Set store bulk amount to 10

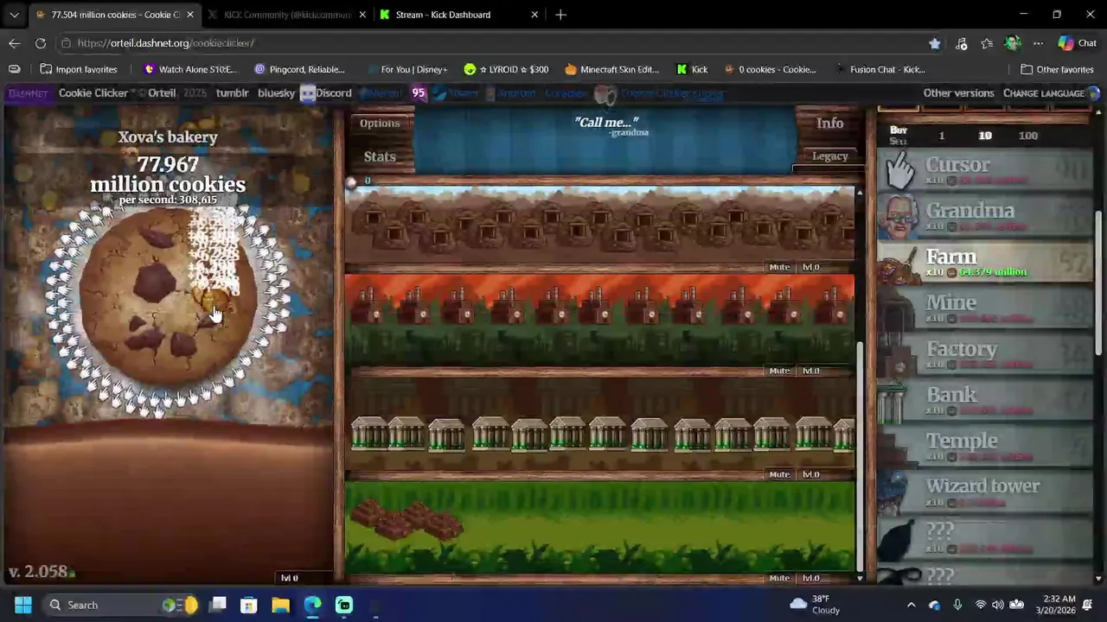click(x=985, y=136)
